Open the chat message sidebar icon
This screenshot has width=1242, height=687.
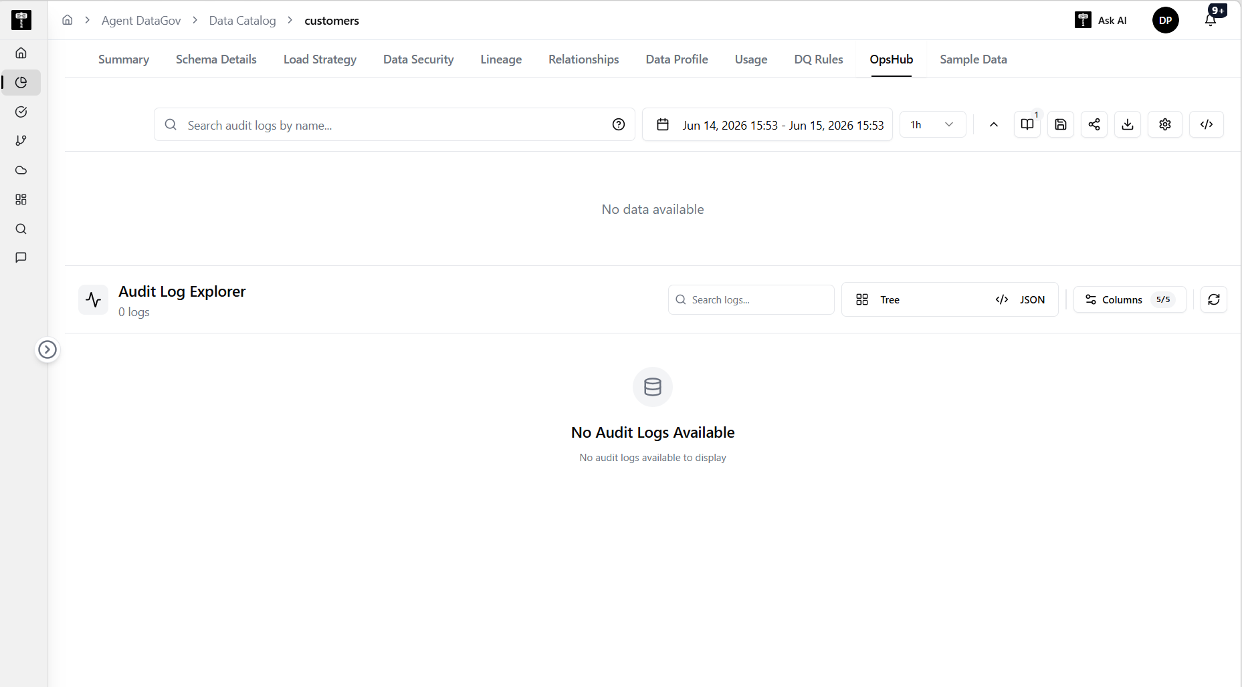(x=21, y=257)
